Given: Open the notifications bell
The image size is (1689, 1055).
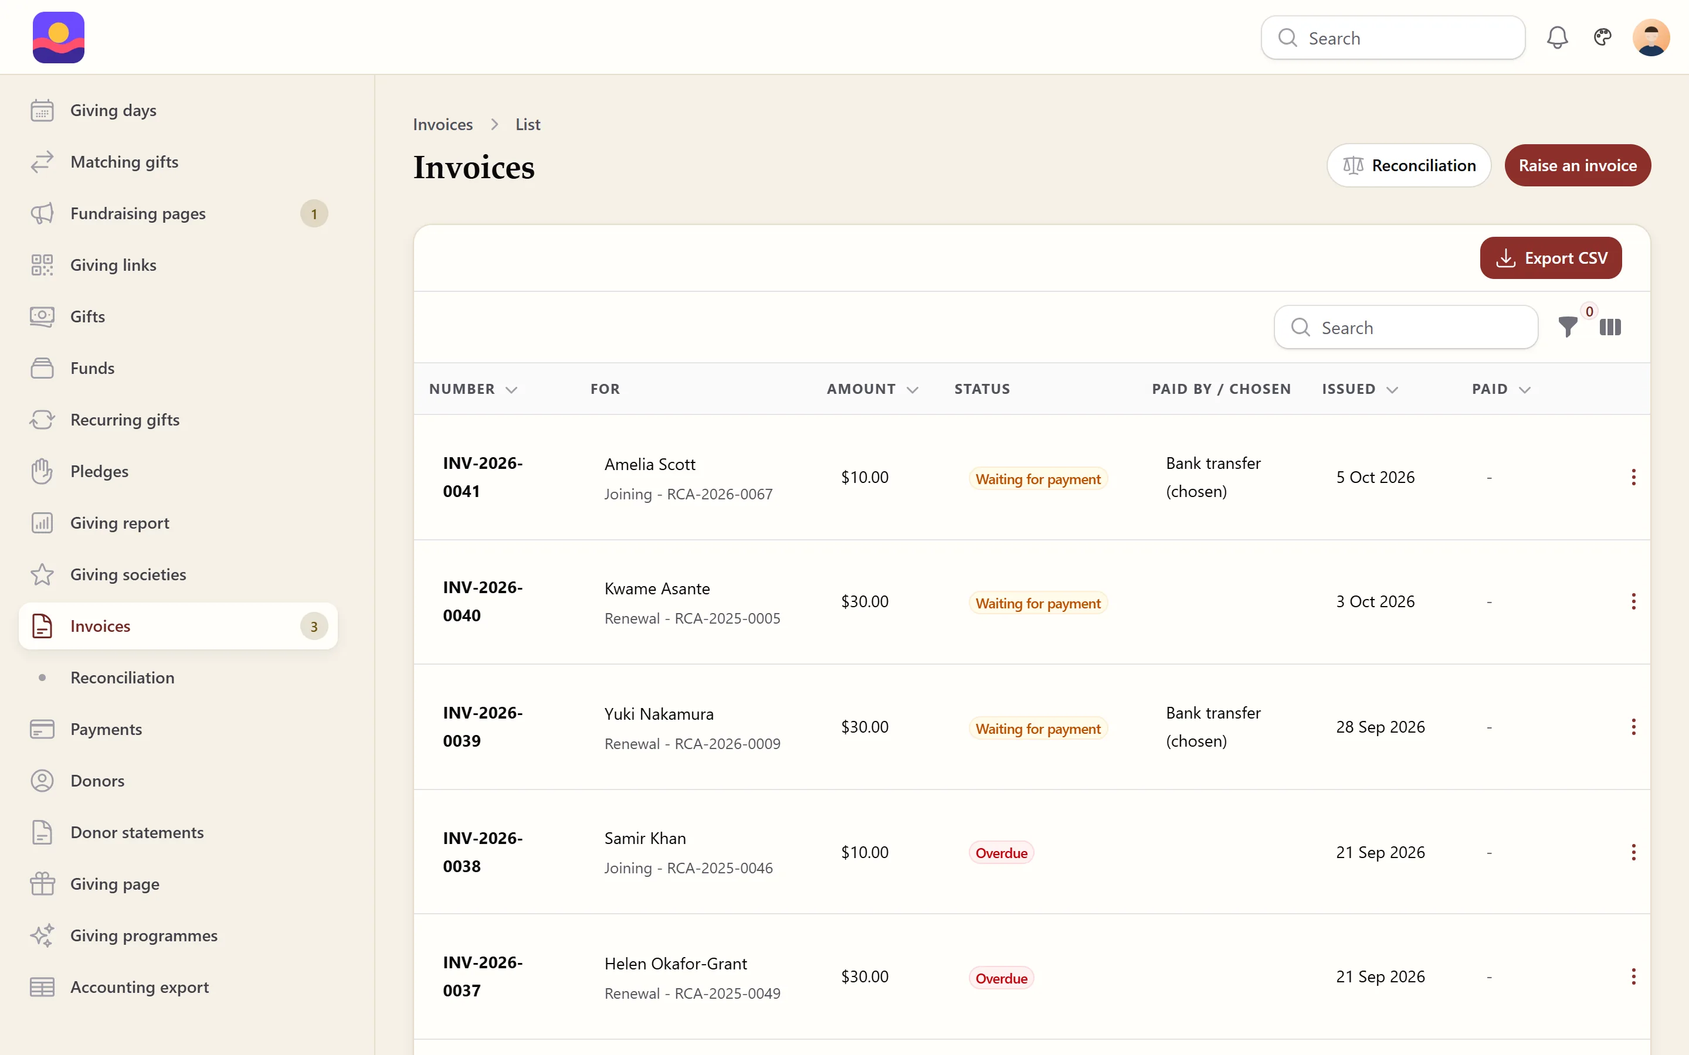Looking at the screenshot, I should click(1557, 38).
